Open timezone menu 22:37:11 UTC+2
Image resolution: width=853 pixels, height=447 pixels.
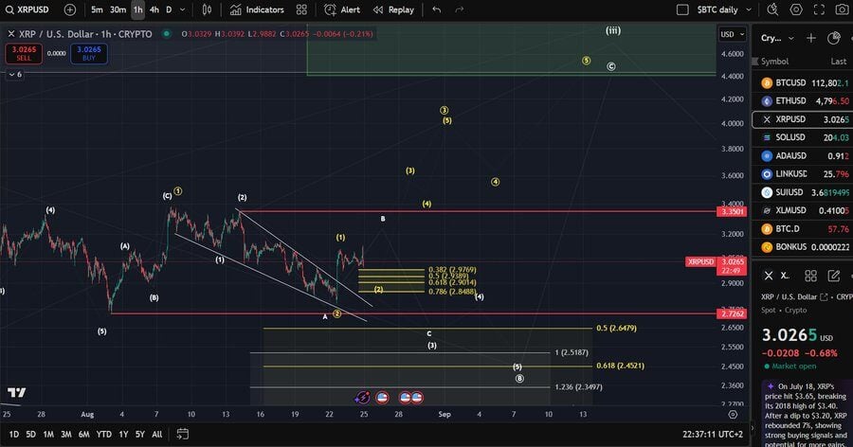712,434
